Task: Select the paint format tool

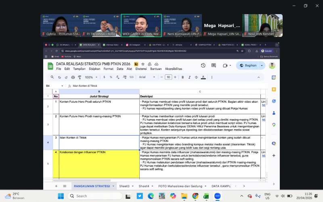Action: [80, 77]
